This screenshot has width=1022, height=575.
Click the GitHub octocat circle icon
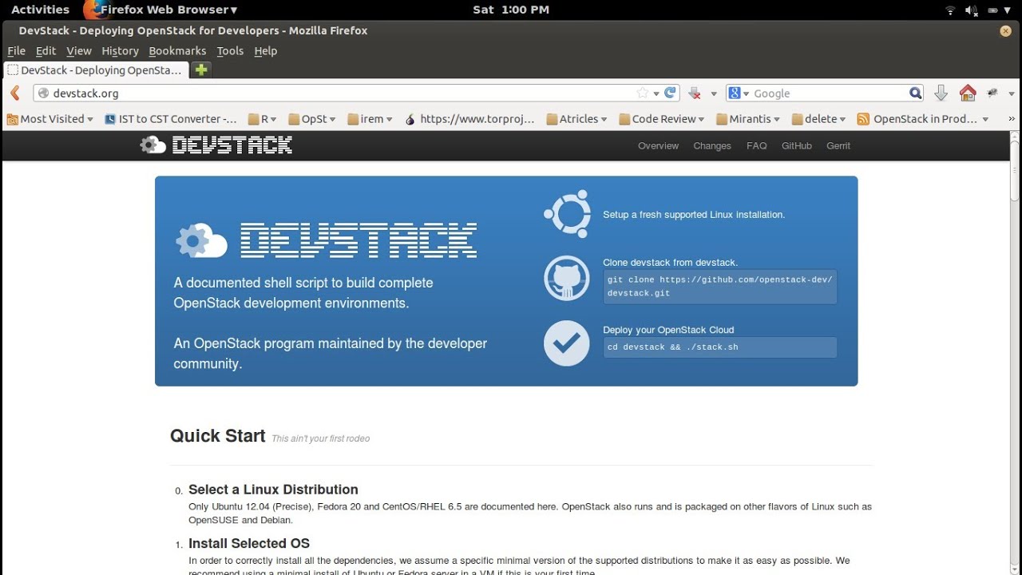pos(567,279)
